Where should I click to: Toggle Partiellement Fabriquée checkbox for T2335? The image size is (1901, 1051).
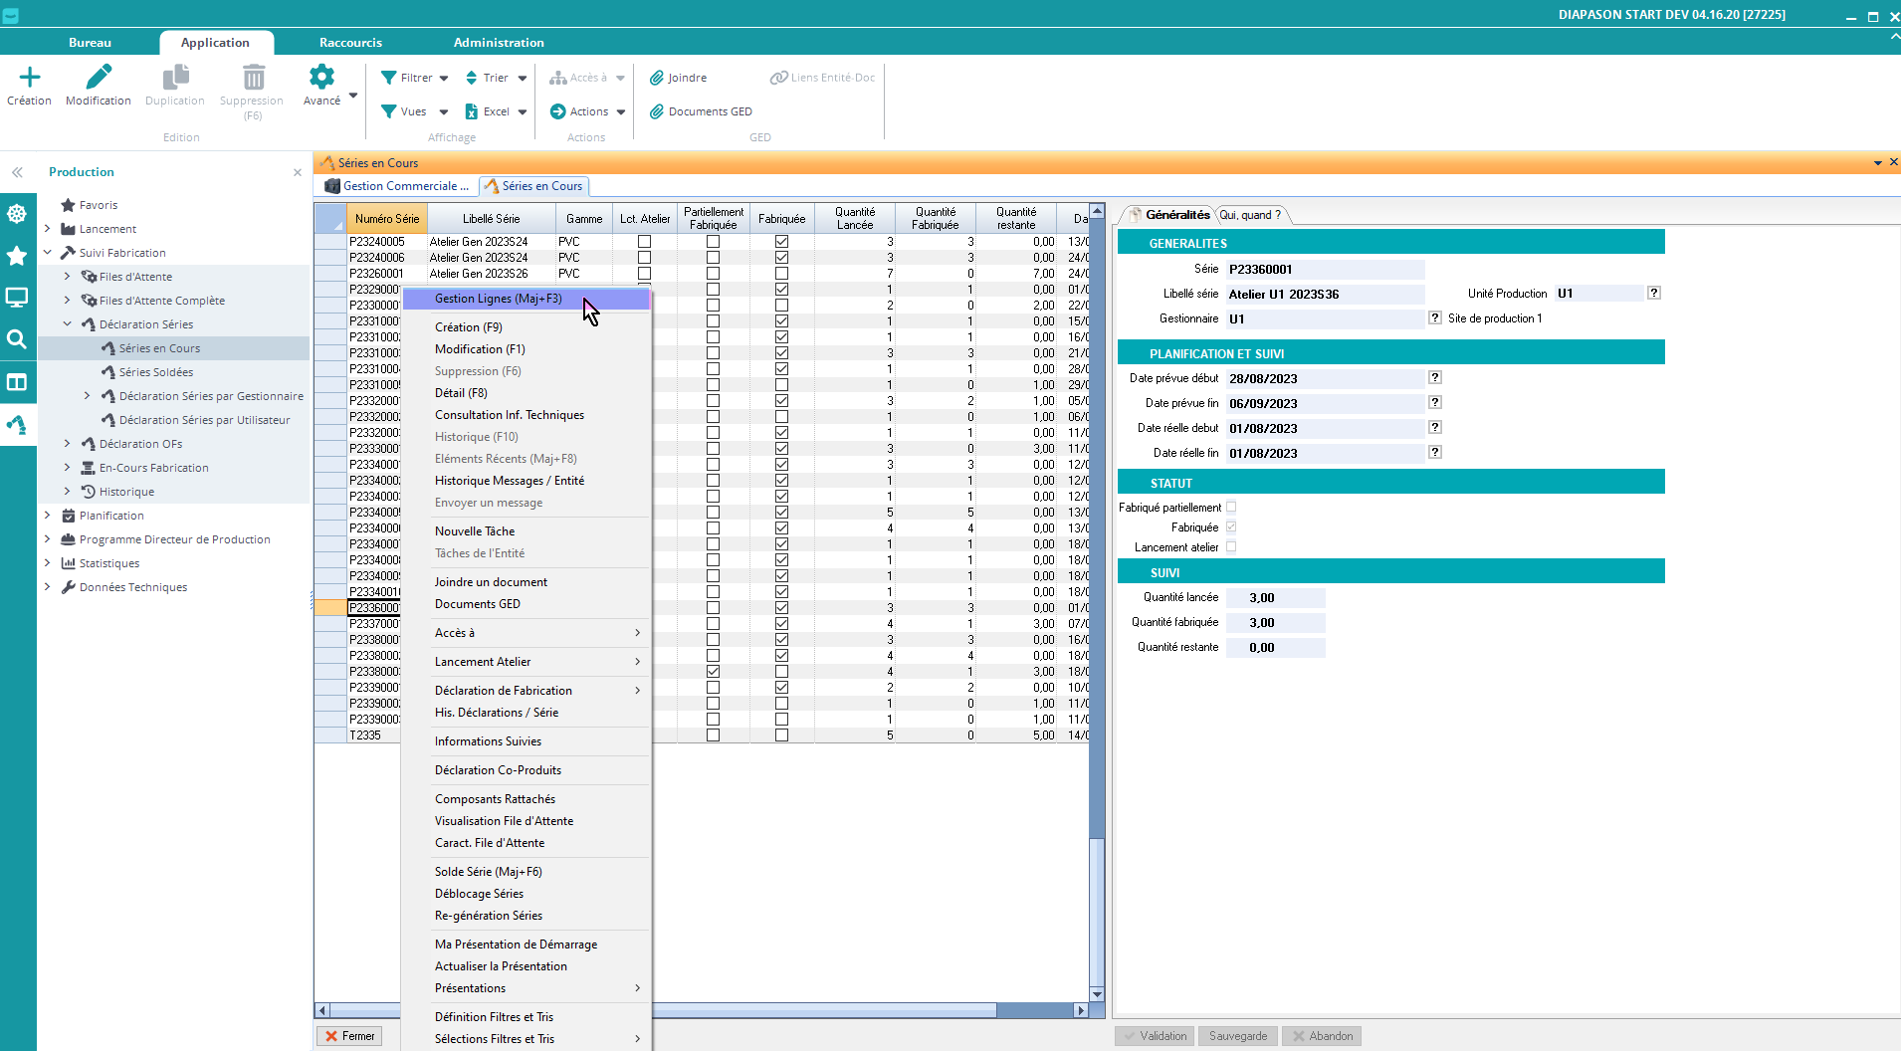[713, 736]
